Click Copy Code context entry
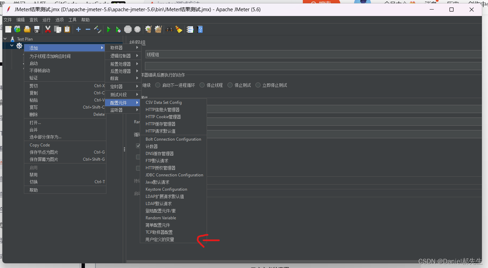This screenshot has width=488, height=268. pos(65,145)
